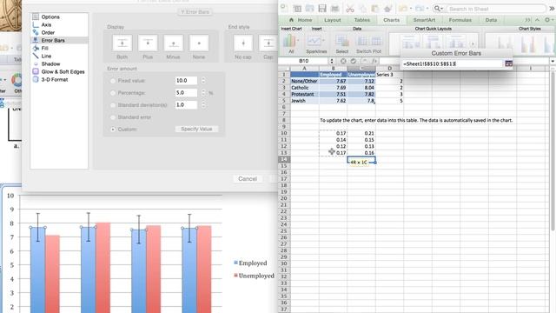Select the Standard deviation(s) radio button
The width and height of the screenshot is (556, 313).
[113, 105]
